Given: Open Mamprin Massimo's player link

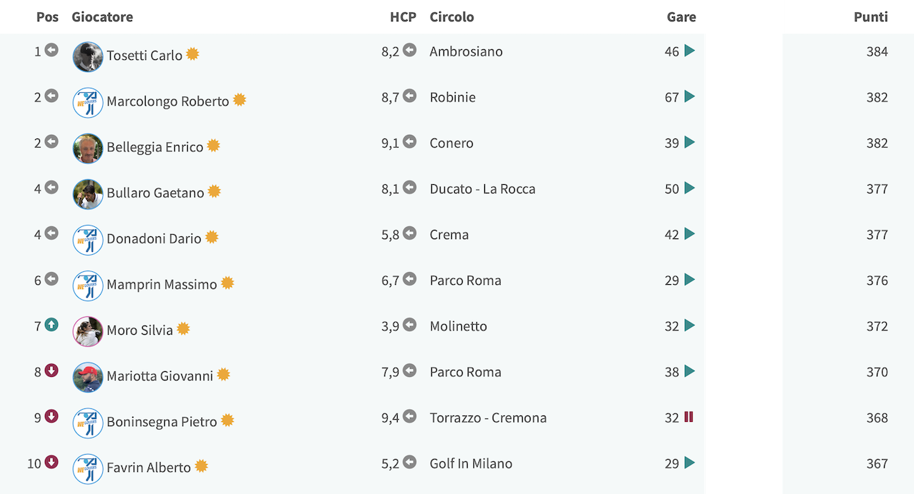Looking at the screenshot, I should pyautogui.click(x=161, y=284).
